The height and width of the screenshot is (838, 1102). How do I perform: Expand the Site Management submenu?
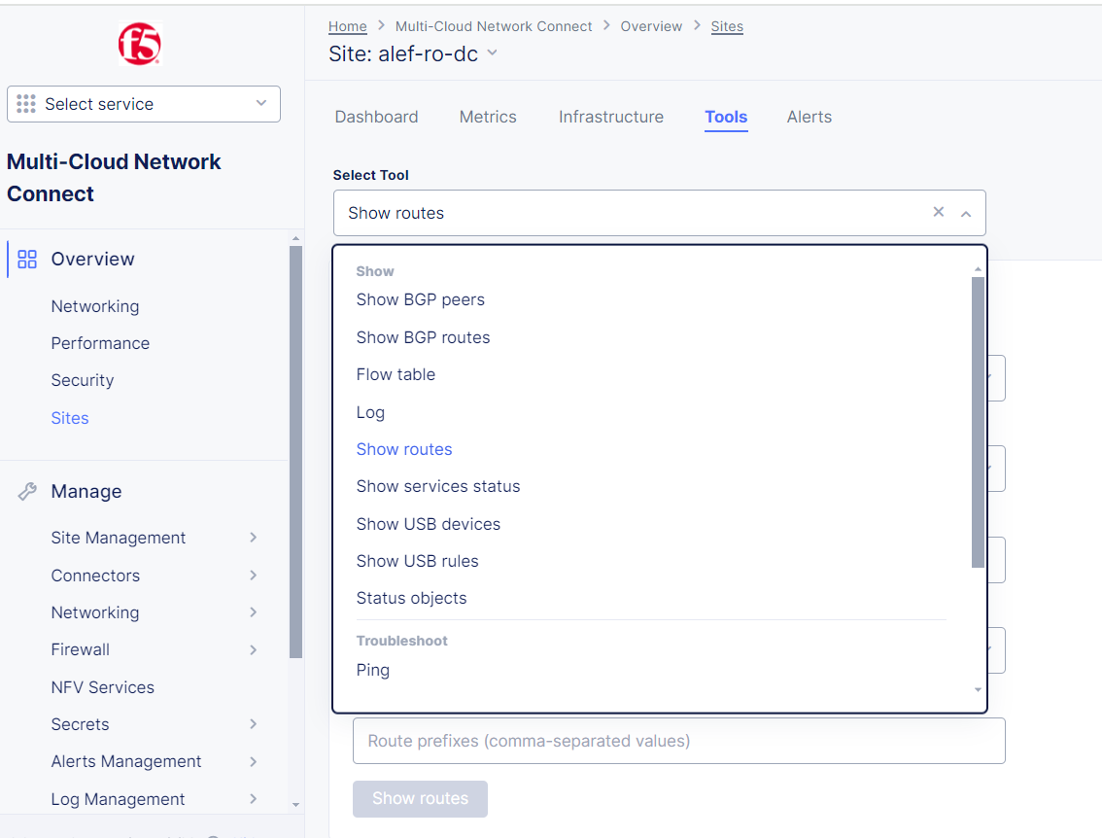(253, 538)
